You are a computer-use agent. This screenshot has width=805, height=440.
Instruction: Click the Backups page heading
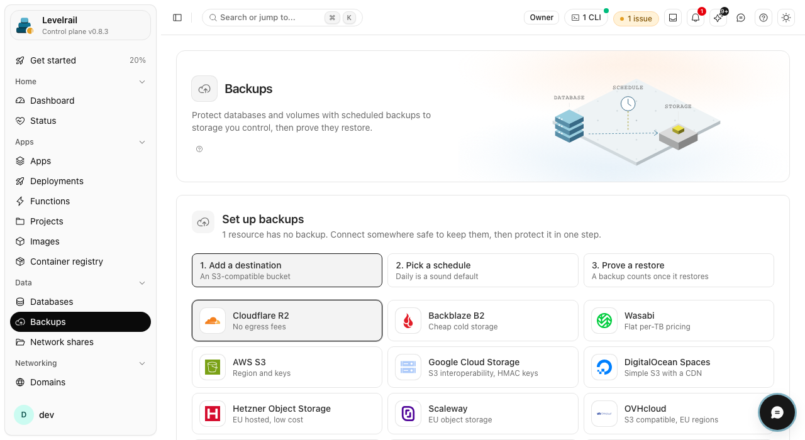pos(248,89)
